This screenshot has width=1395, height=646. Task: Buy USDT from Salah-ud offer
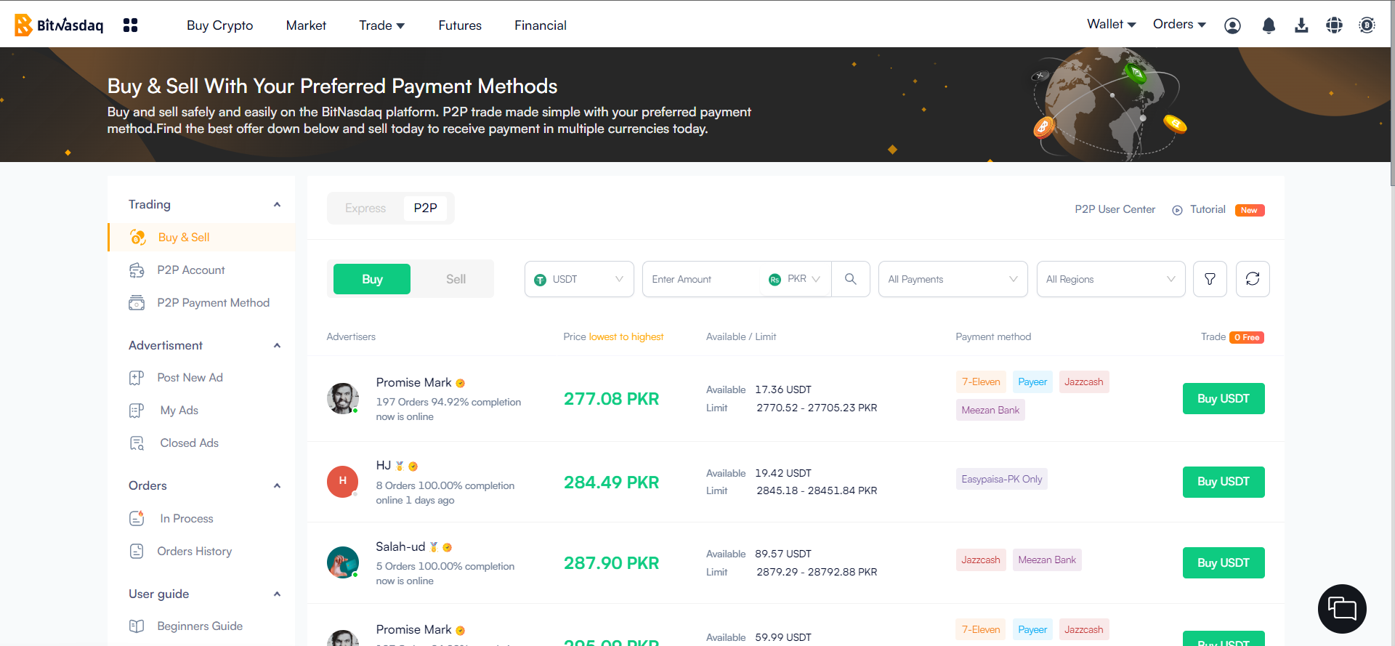pos(1224,563)
